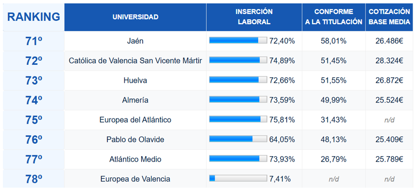Click the Pablo de Olavide name
This screenshot has width=414, height=192.
pyautogui.click(x=135, y=140)
